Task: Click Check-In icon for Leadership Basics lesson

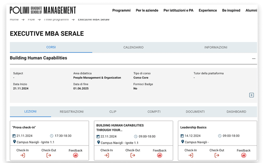Action: click(x=190, y=155)
